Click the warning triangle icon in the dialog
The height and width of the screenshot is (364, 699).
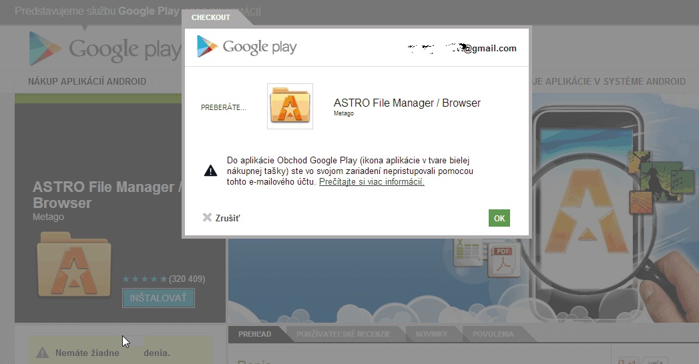210,171
